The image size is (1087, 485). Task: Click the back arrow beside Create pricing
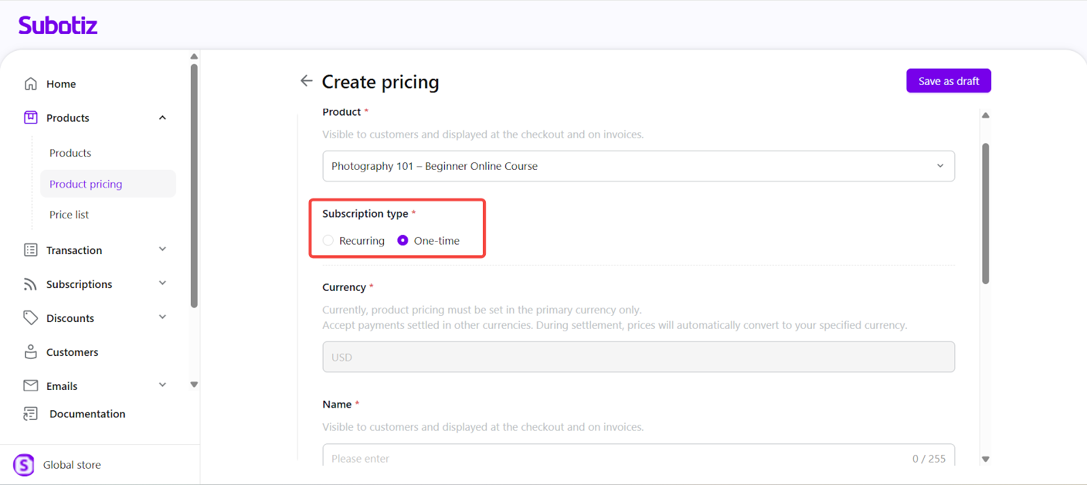(x=306, y=81)
